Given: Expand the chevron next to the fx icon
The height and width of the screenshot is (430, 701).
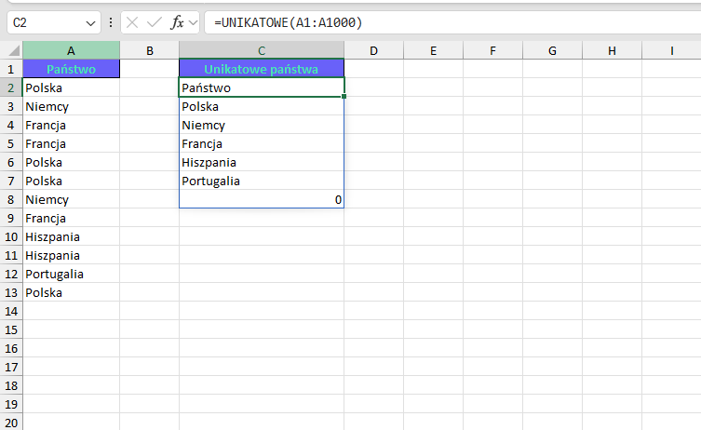Looking at the screenshot, I should 194,21.
